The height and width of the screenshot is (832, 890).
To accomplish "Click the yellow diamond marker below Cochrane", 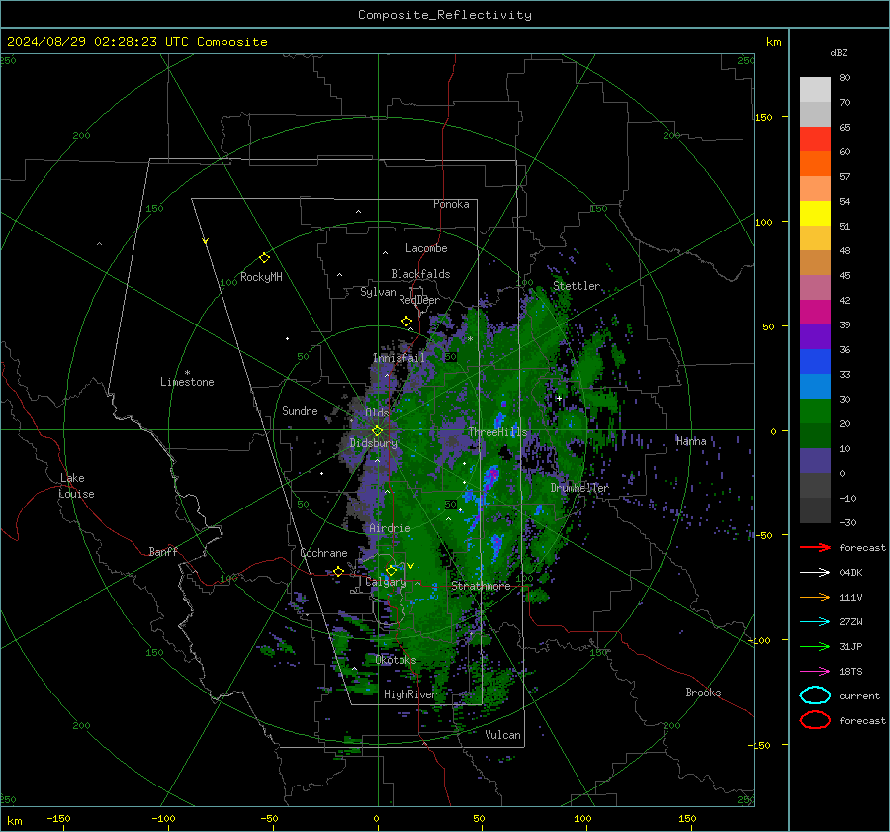I will pos(338,571).
